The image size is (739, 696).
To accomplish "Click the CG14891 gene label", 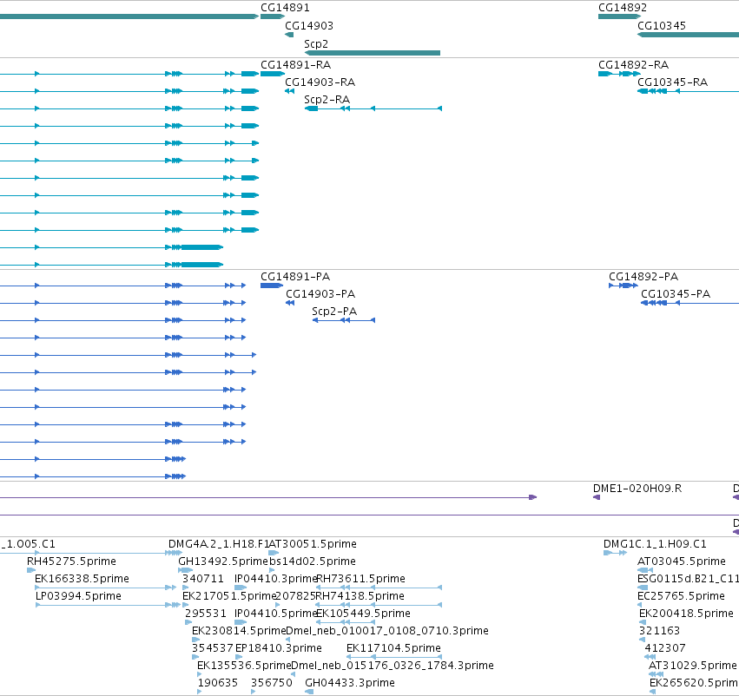I will click(285, 8).
